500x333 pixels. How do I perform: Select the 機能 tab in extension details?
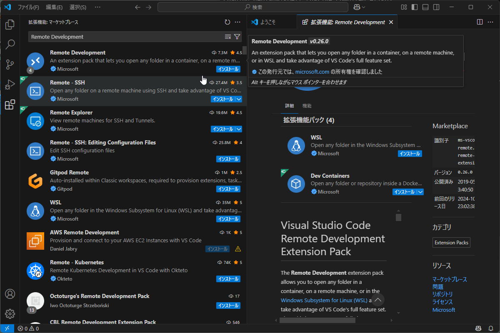(x=307, y=106)
